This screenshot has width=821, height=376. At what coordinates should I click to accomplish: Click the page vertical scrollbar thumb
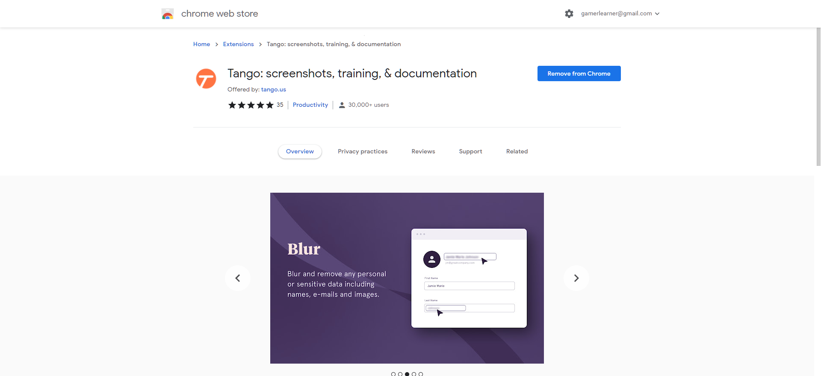[818, 97]
